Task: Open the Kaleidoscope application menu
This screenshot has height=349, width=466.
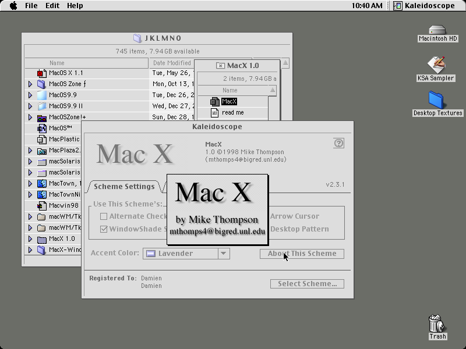Action: coord(424,6)
